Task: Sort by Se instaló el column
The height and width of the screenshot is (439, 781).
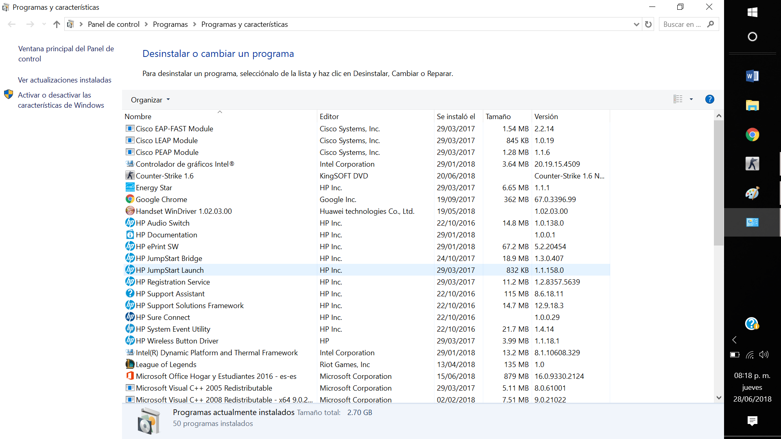Action: (x=458, y=116)
